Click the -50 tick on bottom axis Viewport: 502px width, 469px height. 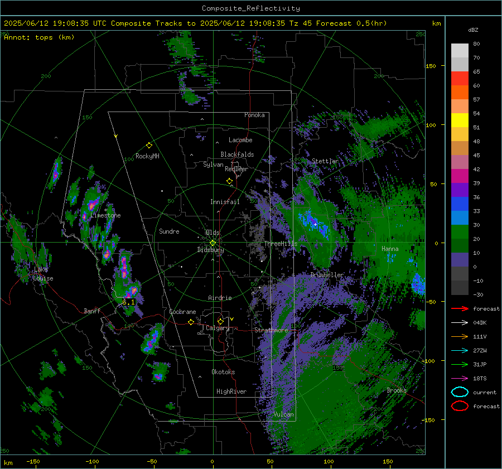[x=152, y=462]
